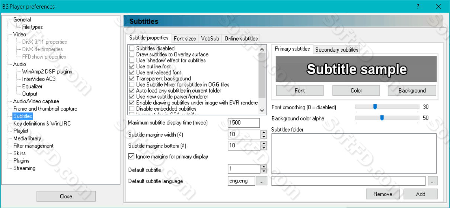Screen dimensions: 450x208
Task: Select the Video tree node
Action: coord(20,35)
